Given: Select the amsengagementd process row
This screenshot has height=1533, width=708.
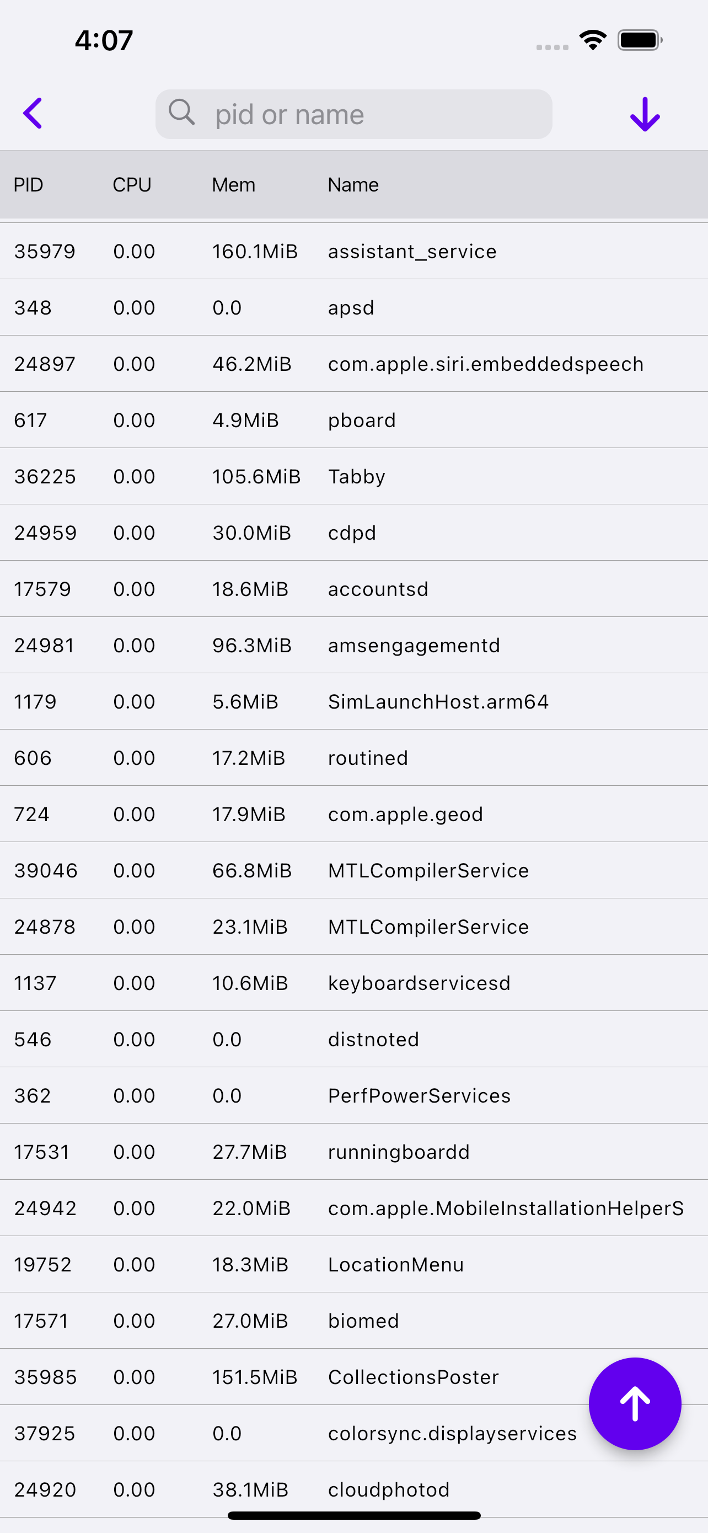Looking at the screenshot, I should 353,646.
